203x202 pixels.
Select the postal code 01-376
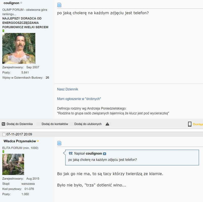[x=29, y=189]
